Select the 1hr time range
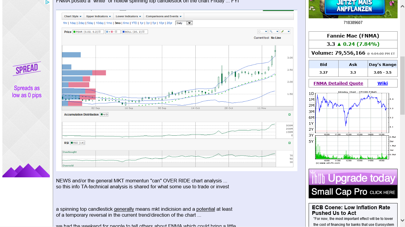 (x=65, y=23)
